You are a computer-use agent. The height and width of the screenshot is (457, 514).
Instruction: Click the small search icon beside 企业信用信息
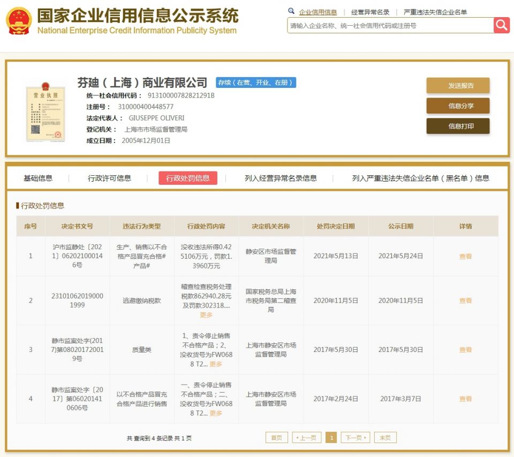point(291,11)
